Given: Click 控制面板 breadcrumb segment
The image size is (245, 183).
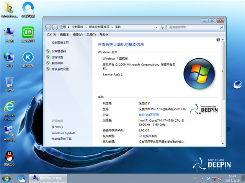Looking at the screenshot, I should (x=77, y=27).
